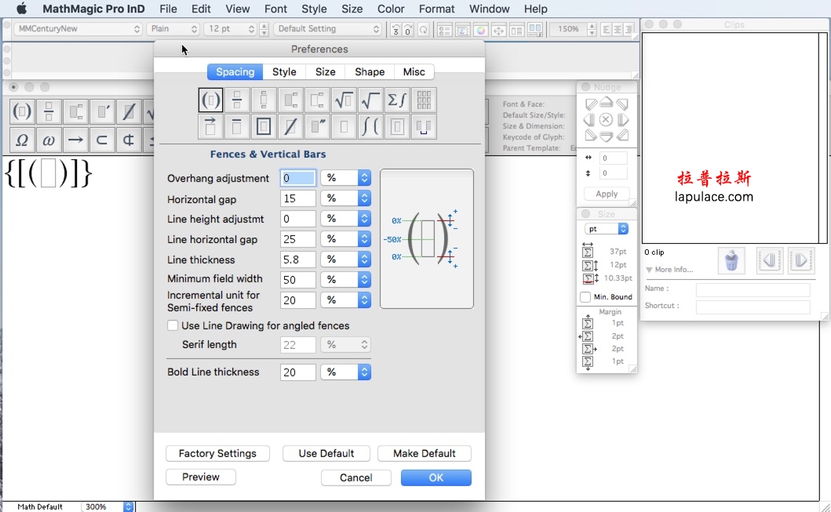Switch to the Shape tab in Preferences

click(369, 71)
